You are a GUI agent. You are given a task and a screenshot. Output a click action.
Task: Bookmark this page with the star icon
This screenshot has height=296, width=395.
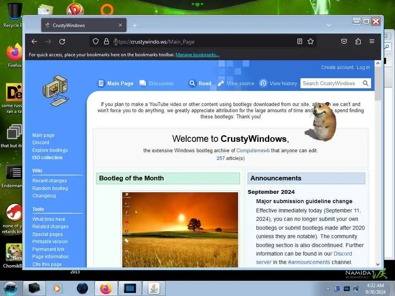click(311, 41)
